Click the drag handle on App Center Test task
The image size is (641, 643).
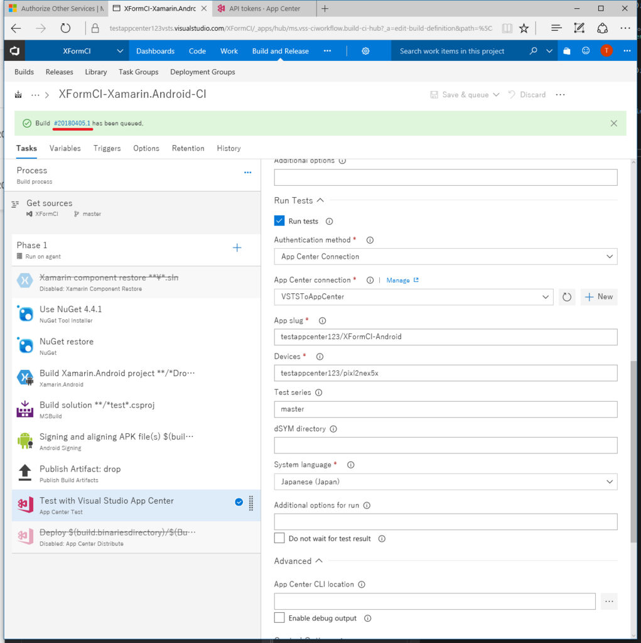pyautogui.click(x=251, y=503)
